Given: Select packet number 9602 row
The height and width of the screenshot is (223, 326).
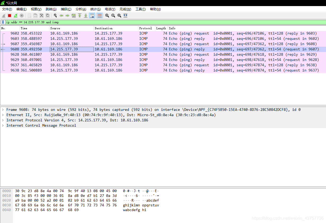Looking at the screenshot, I should click(x=163, y=33).
